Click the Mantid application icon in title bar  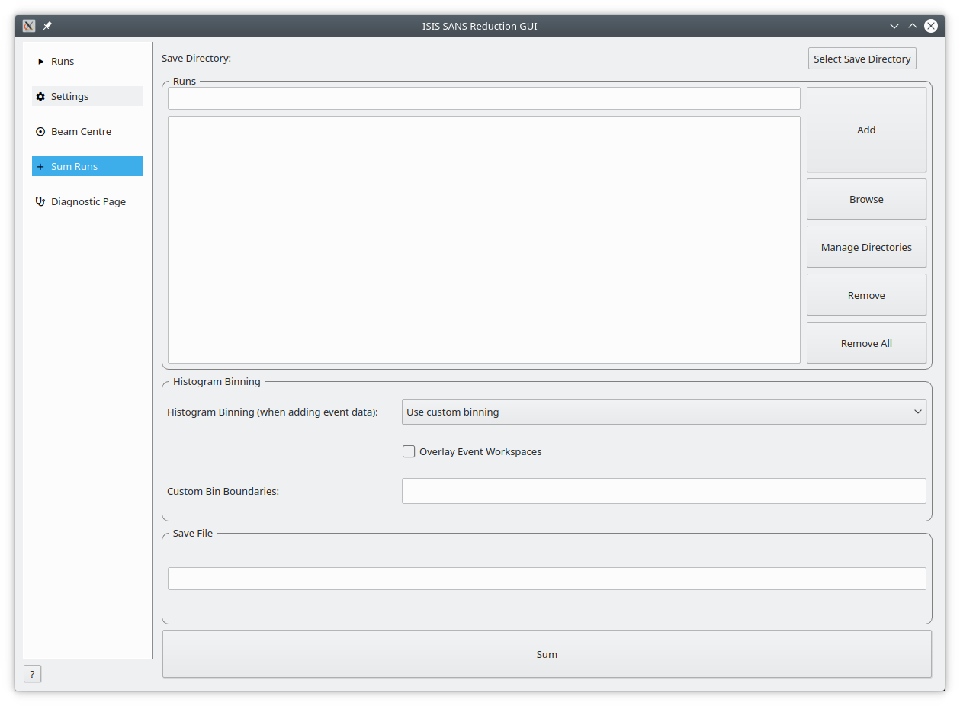[x=29, y=26]
